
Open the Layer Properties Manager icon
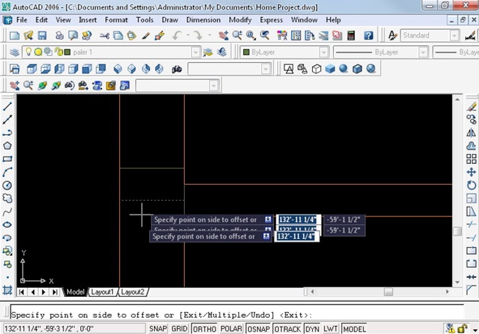point(14,52)
